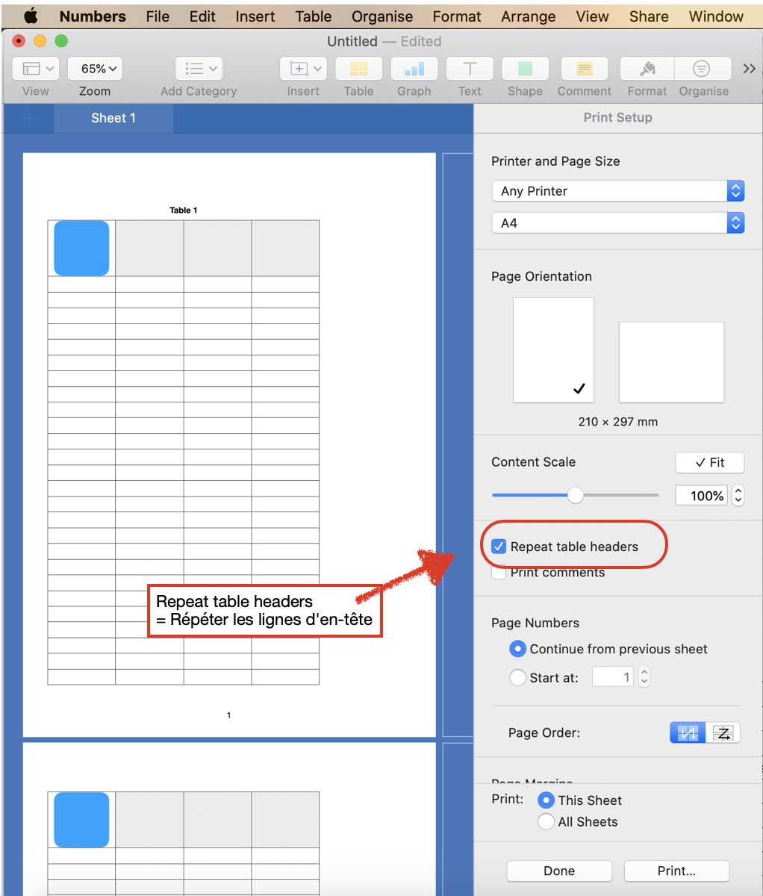Screen dimensions: 763x896
Task: Select the Sheet 1 tab
Action: 113,118
